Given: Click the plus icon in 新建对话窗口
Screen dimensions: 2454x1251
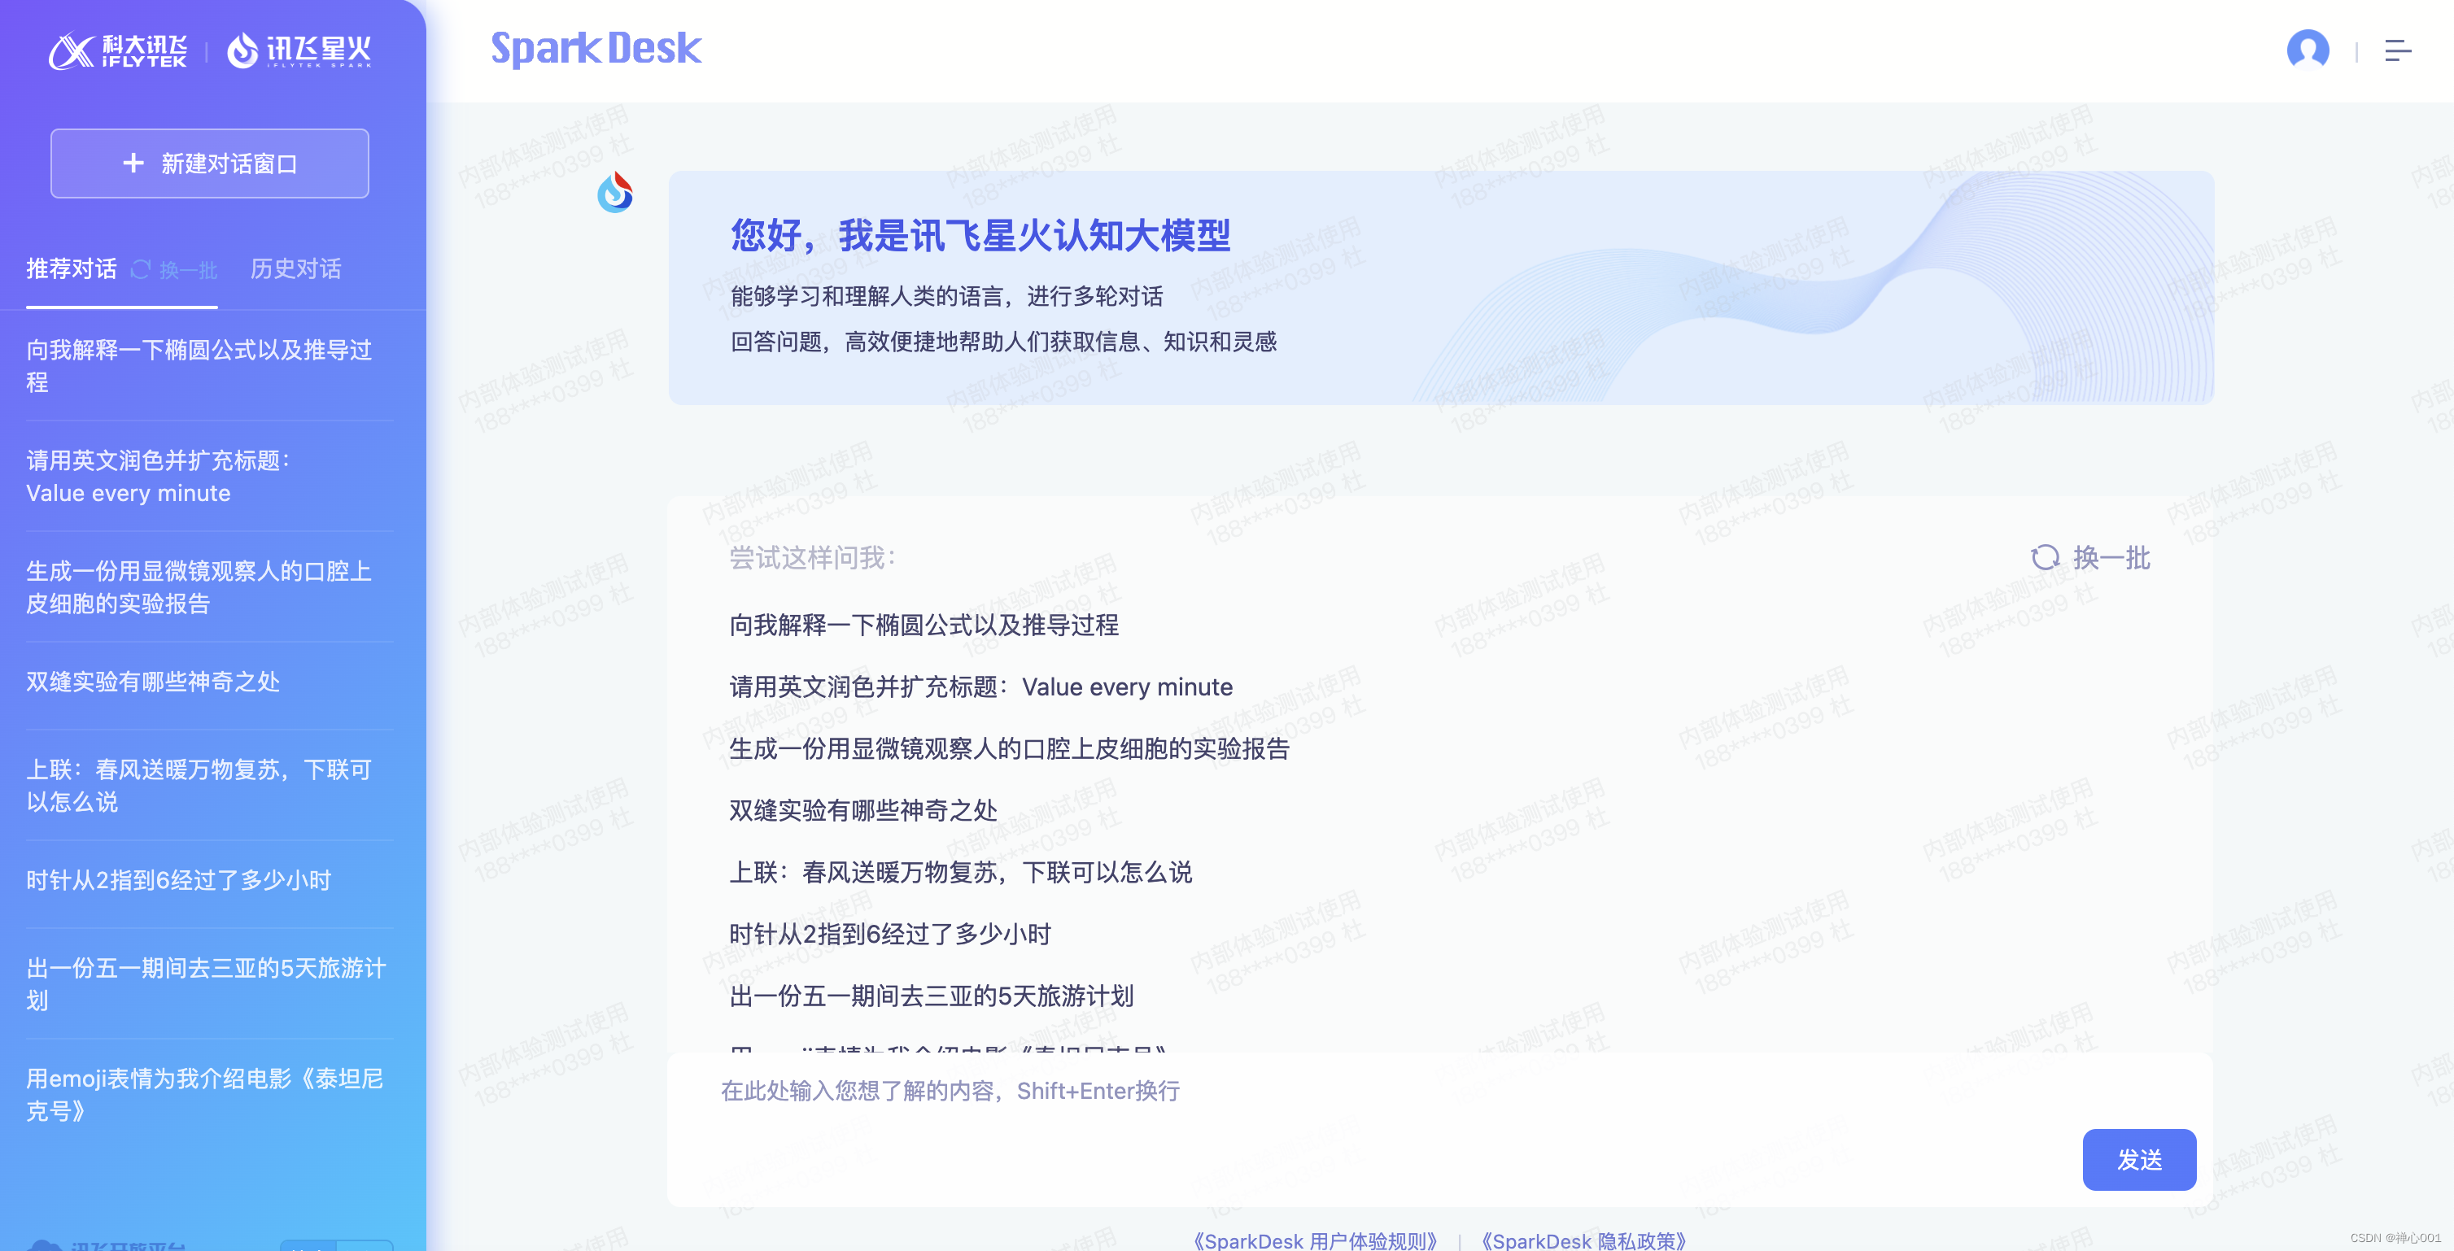Looking at the screenshot, I should click(x=134, y=163).
